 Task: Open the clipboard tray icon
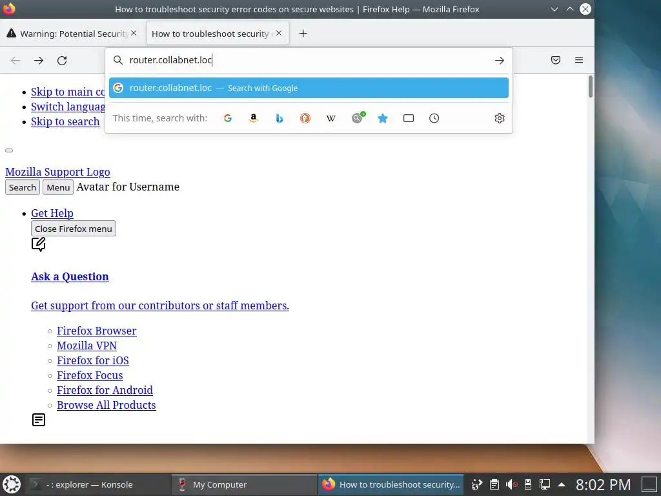[x=494, y=484]
